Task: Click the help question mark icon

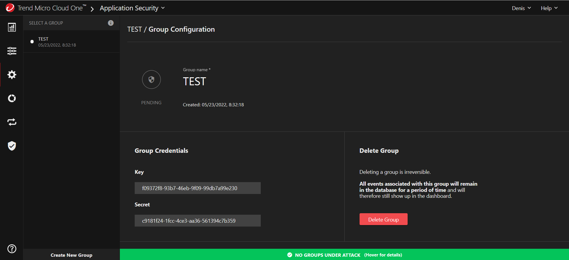Action: pos(12,249)
